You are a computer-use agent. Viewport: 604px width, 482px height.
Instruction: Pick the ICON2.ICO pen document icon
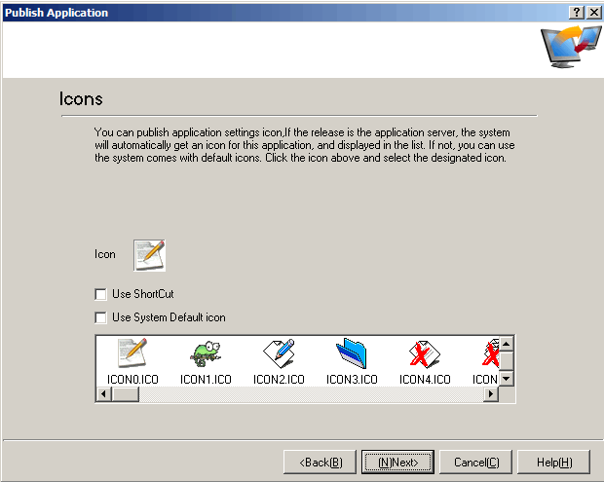pyautogui.click(x=279, y=354)
